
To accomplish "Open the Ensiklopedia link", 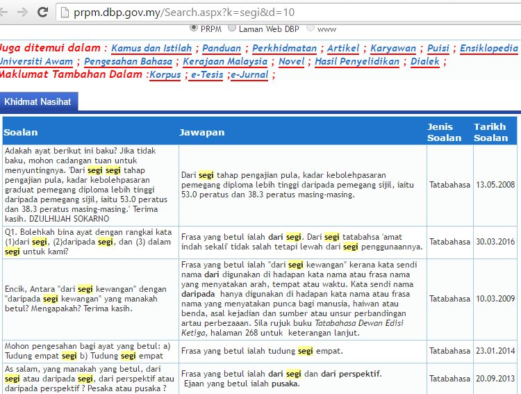I will click(489, 48).
